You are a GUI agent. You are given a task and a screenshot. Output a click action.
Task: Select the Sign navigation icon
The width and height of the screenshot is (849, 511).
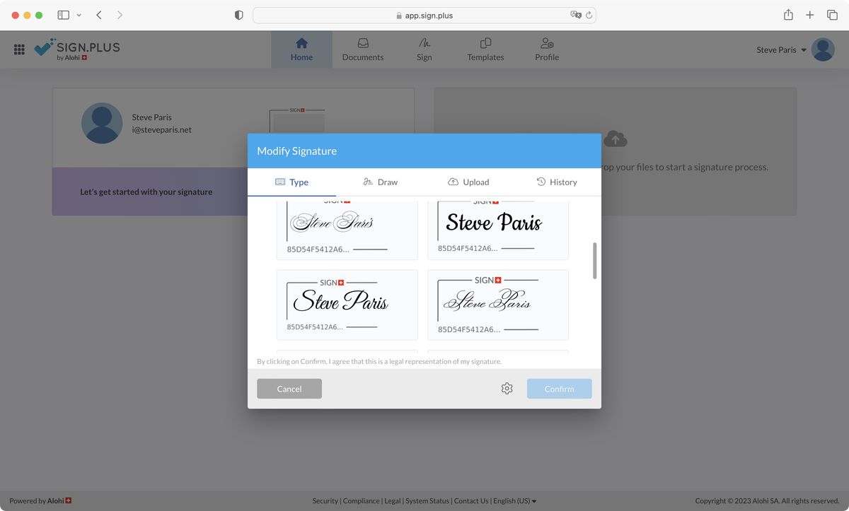point(424,43)
